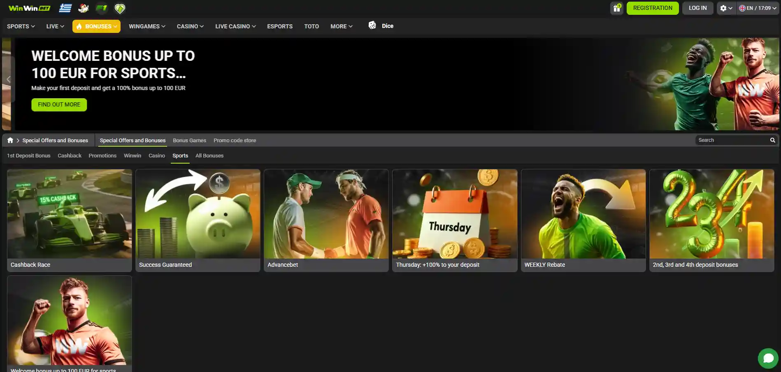Switch to the Promo code store tab

point(235,140)
